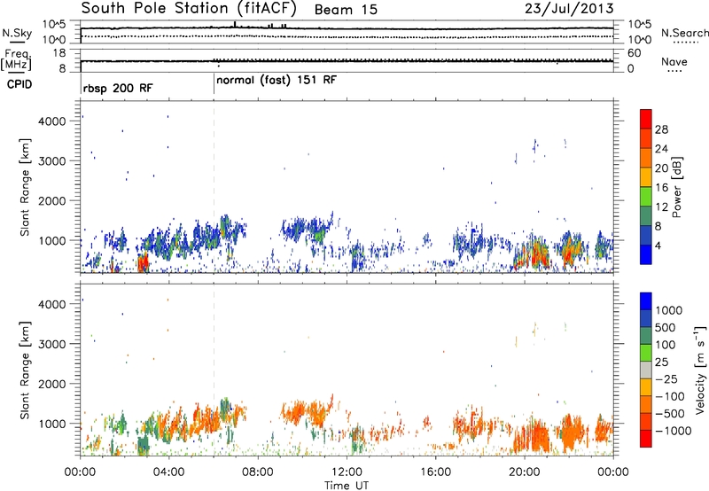
Task: Select the 'normal (fast) 151 RF' CPID text
Action: click(277, 81)
